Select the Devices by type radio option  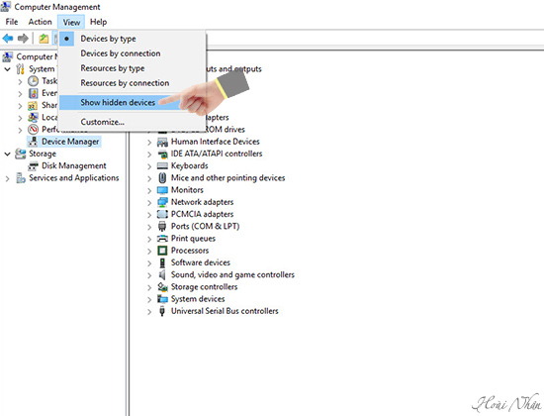pyautogui.click(x=133, y=39)
